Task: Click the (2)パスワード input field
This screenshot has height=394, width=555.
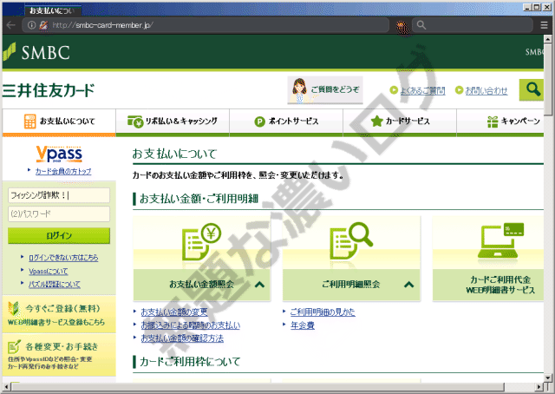Action: coord(59,214)
